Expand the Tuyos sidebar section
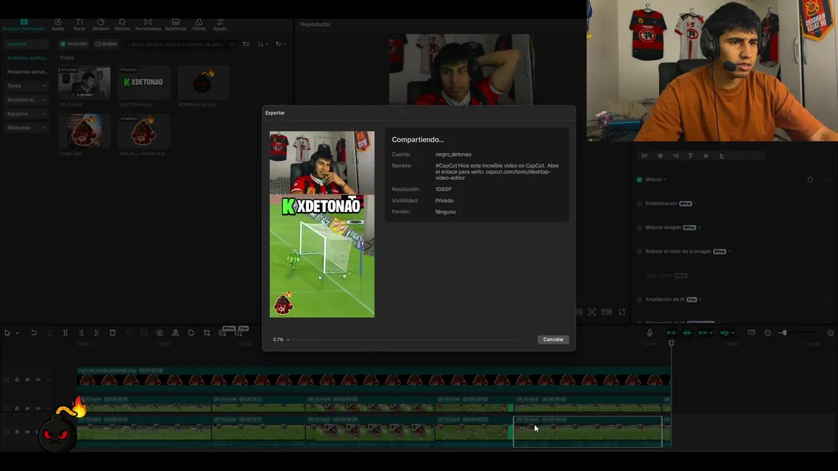The image size is (838, 471). click(26, 86)
